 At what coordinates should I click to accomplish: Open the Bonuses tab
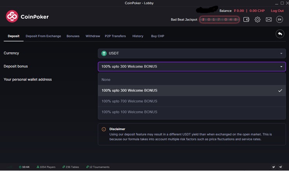pyautogui.click(x=73, y=36)
